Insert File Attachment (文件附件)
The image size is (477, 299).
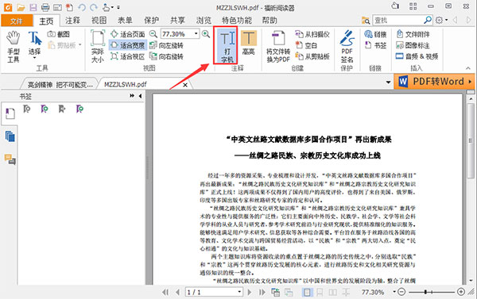point(413,34)
